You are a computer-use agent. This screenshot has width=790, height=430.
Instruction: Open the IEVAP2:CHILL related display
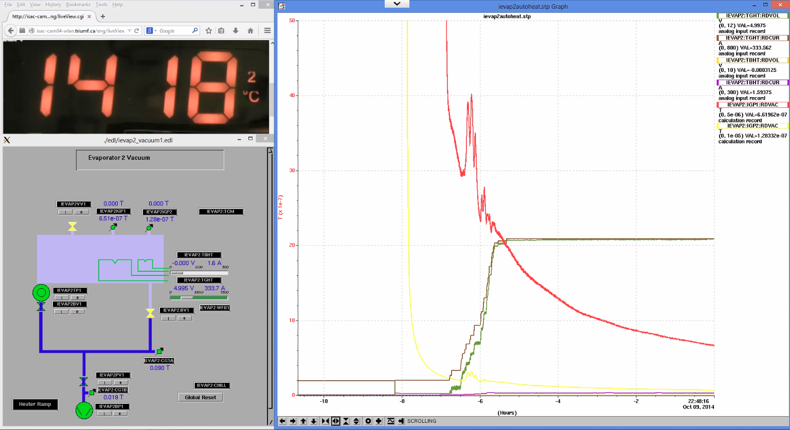pyautogui.click(x=212, y=385)
